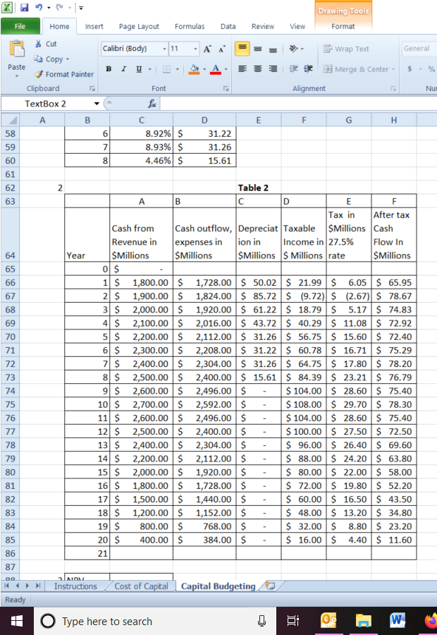Click the Fill Color paint bucket

tap(195, 69)
